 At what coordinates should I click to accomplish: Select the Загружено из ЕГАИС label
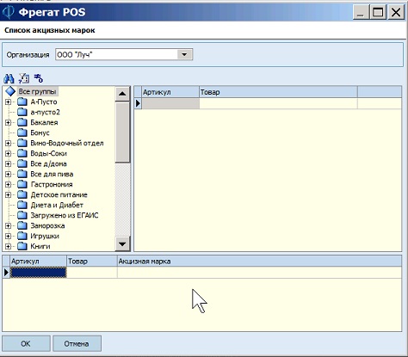click(65, 215)
